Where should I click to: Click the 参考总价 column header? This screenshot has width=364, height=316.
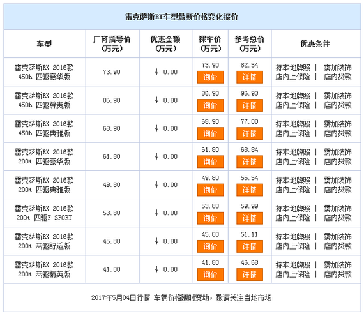point(250,44)
